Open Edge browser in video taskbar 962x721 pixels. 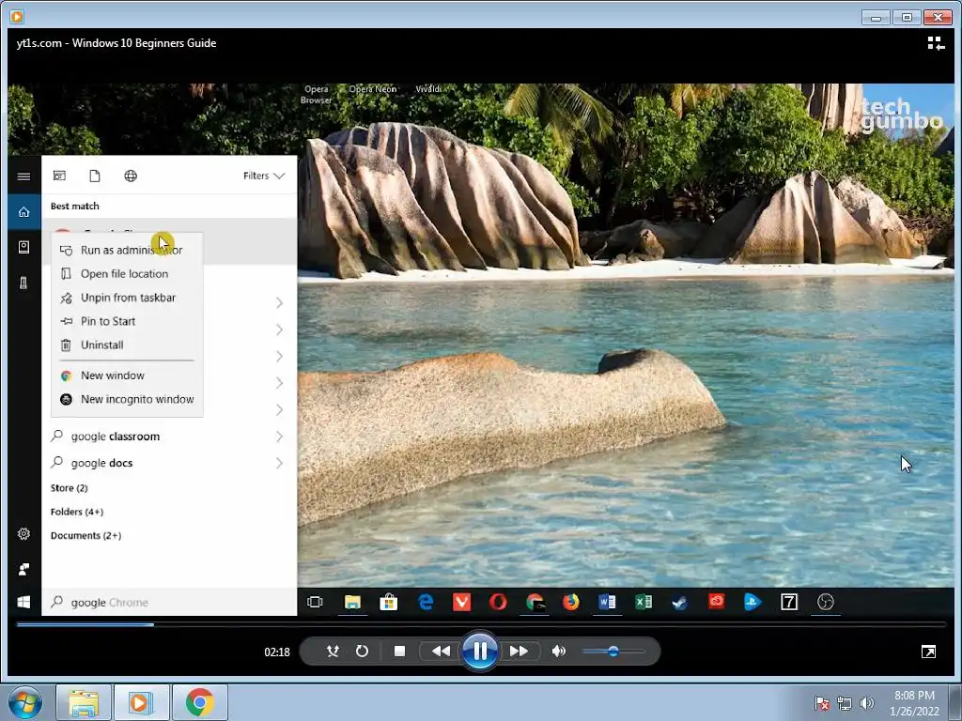click(x=426, y=602)
